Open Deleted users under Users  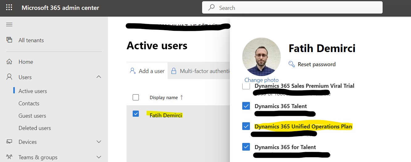(x=35, y=128)
